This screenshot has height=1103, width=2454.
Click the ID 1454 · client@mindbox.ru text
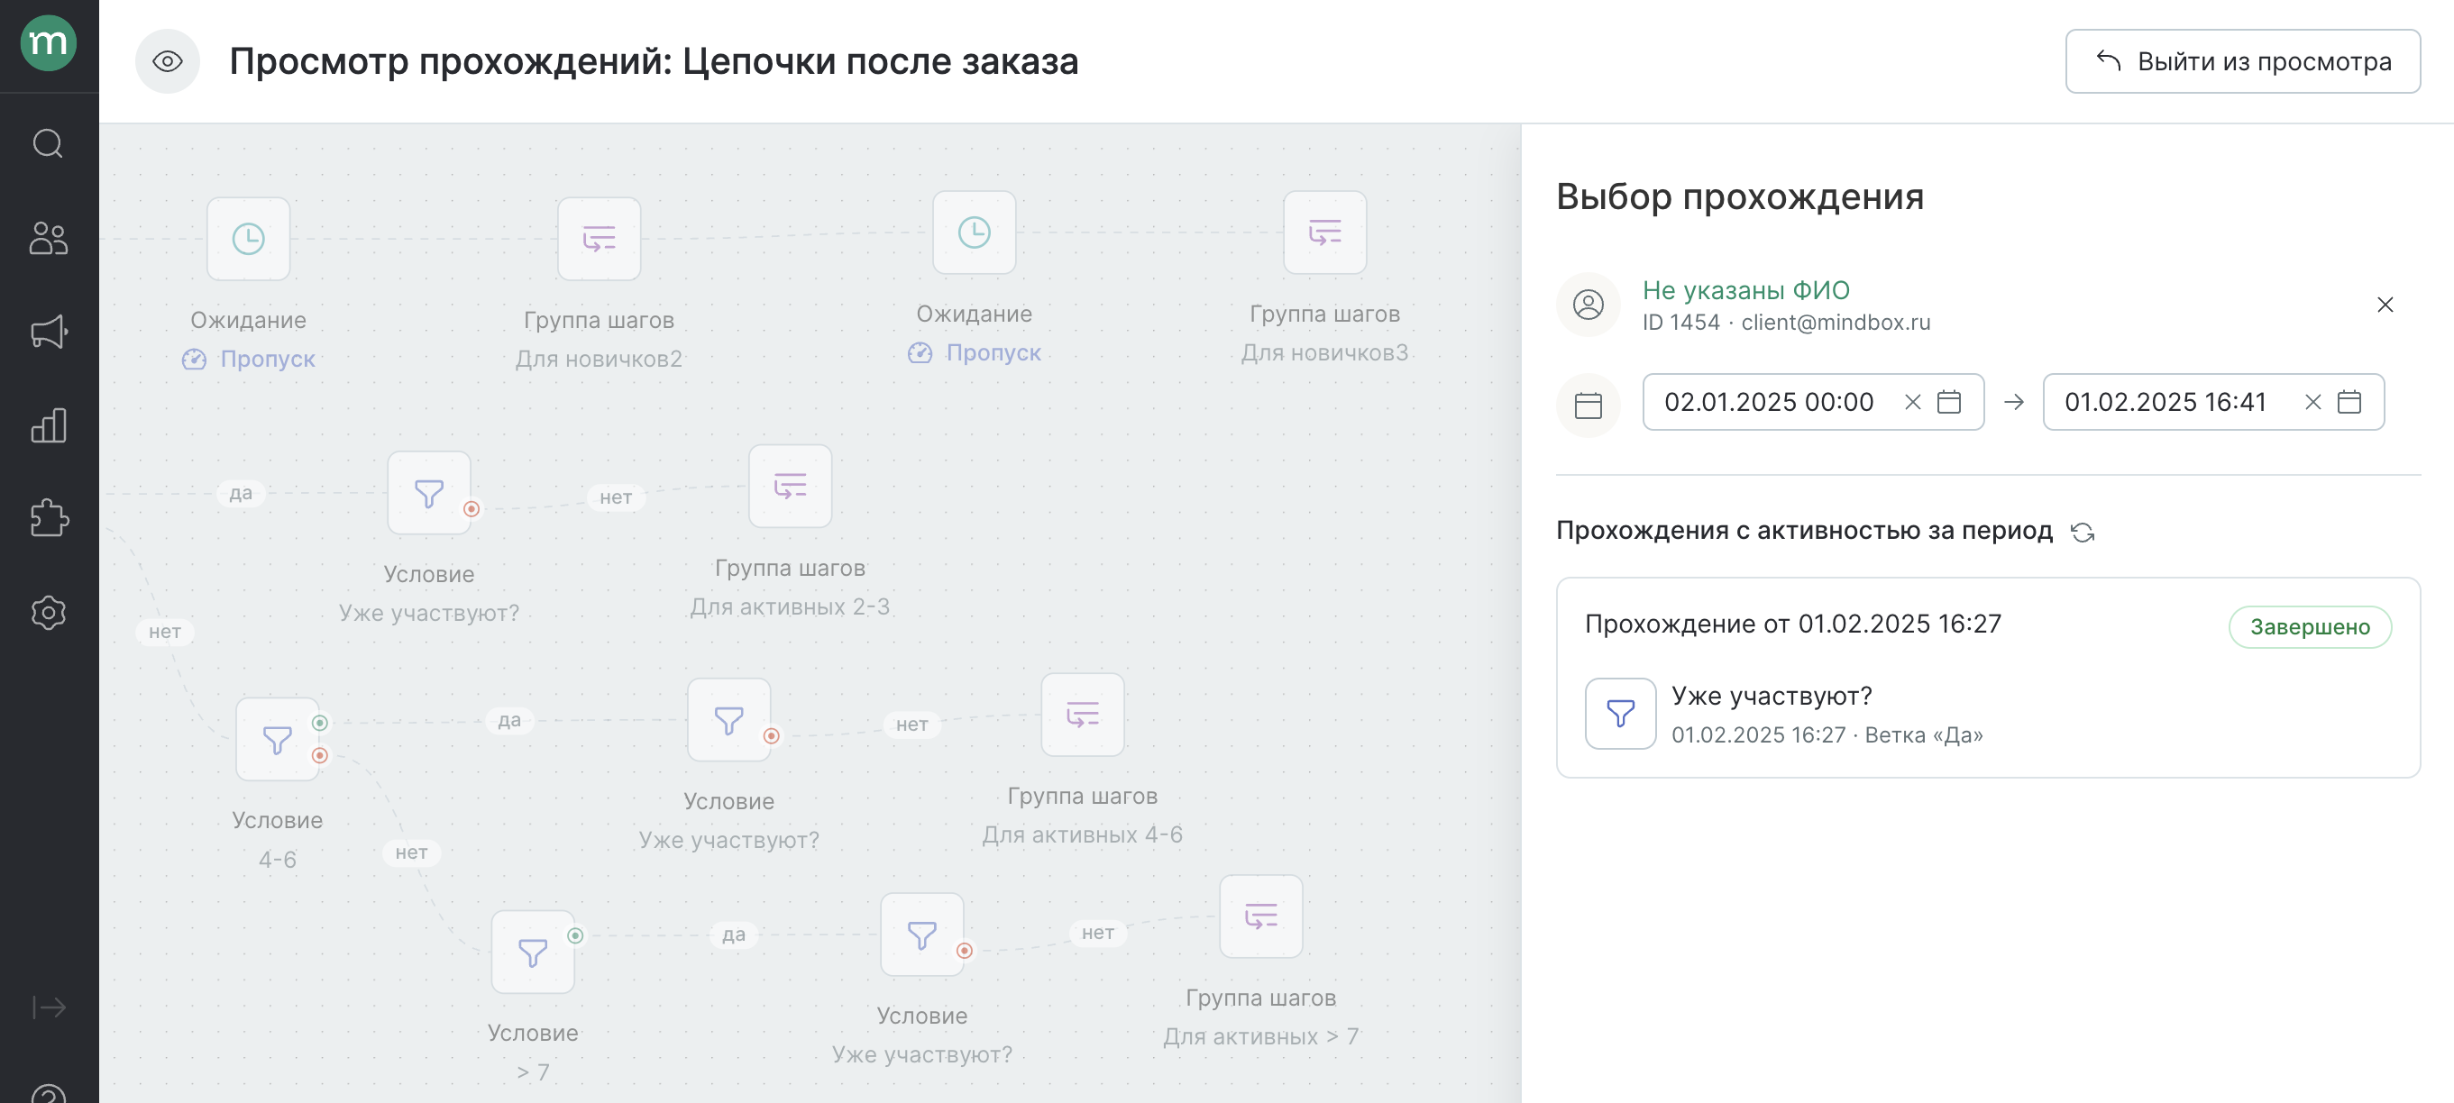[x=1786, y=323]
